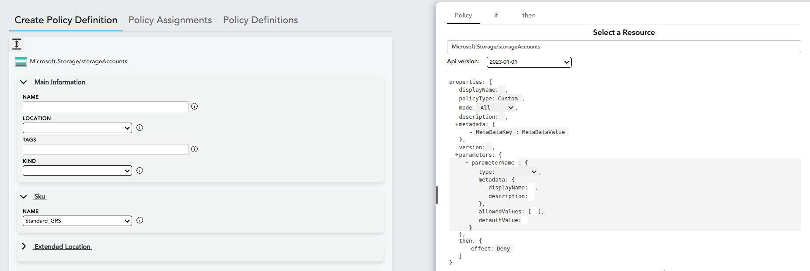Screen dimensions: 810x271
Task: Click the collapse/expand all sections icon
Action: coord(17,44)
